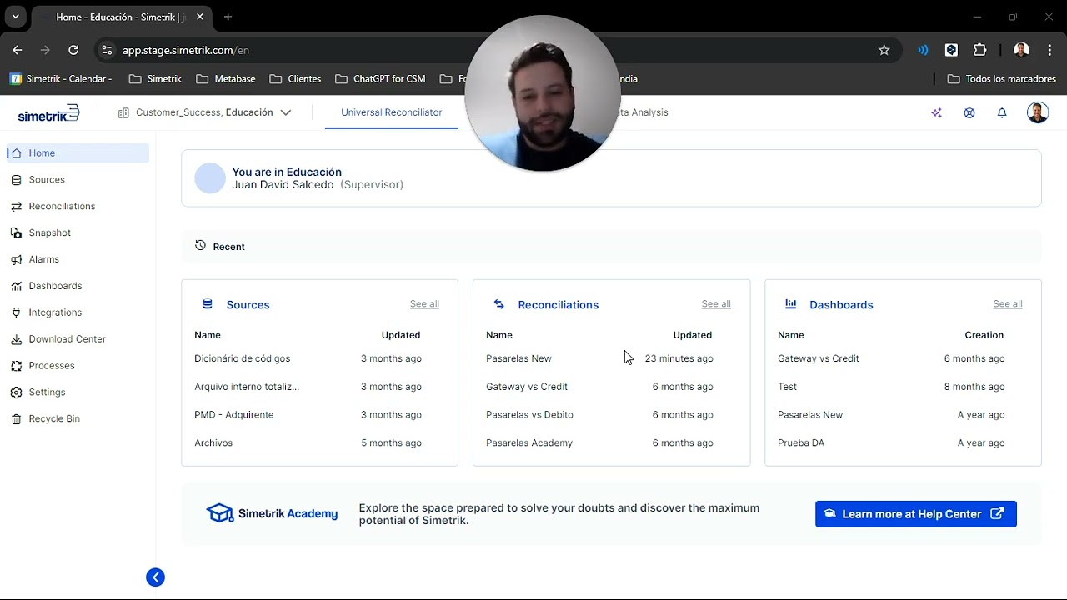View site information icon in address bar

[107, 50]
